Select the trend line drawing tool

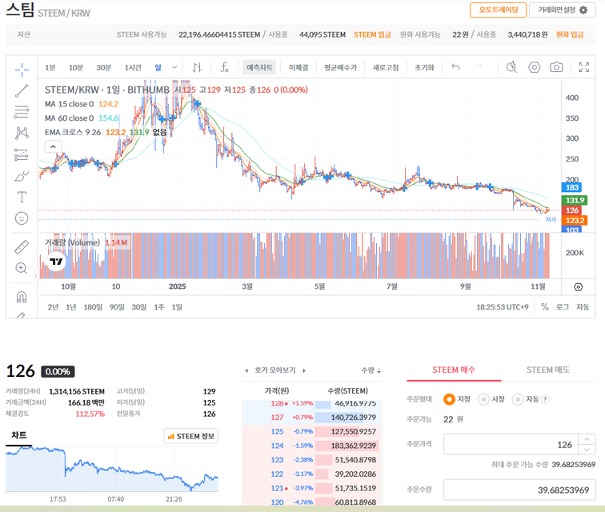coord(22,91)
